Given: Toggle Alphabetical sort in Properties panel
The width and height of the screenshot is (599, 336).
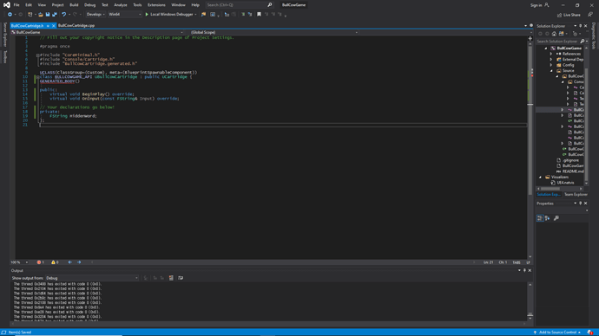Looking at the screenshot, I should 548,218.
